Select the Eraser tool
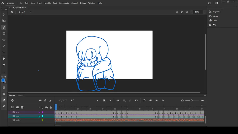The image size is (238, 134). point(4,65)
